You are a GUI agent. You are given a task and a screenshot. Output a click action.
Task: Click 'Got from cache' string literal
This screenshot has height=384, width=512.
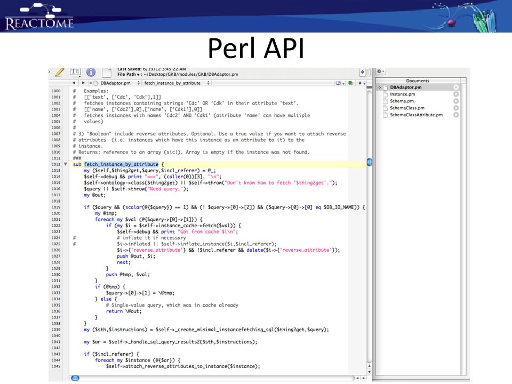[x=207, y=231]
